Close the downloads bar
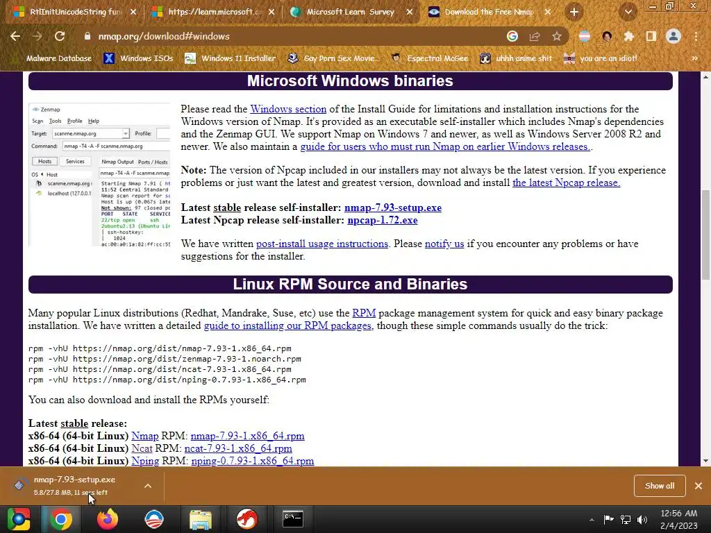Viewport: 711px width, 533px height. (x=699, y=486)
